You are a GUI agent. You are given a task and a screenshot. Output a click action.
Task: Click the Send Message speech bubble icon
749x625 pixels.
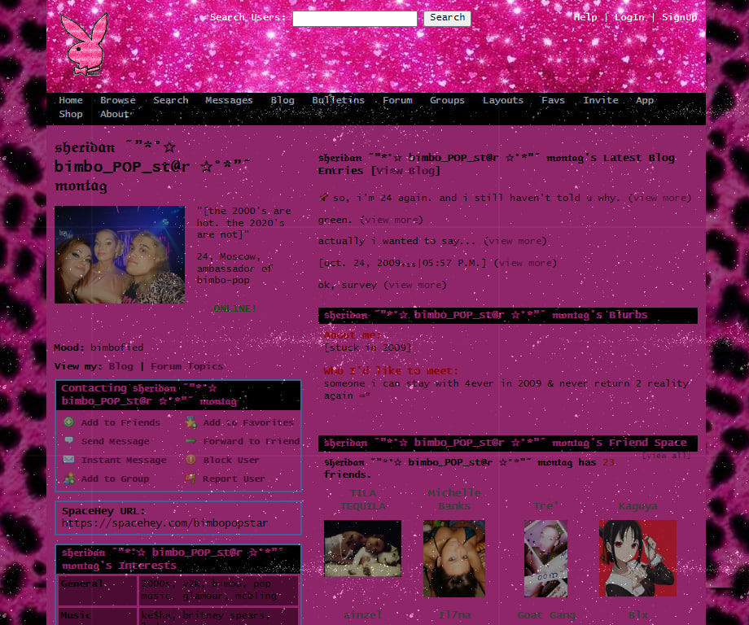pyautogui.click(x=68, y=441)
